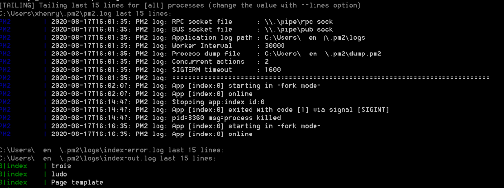Click the exited with code SIGINT line
The width and height of the screenshot is (504, 188).
click(220, 110)
